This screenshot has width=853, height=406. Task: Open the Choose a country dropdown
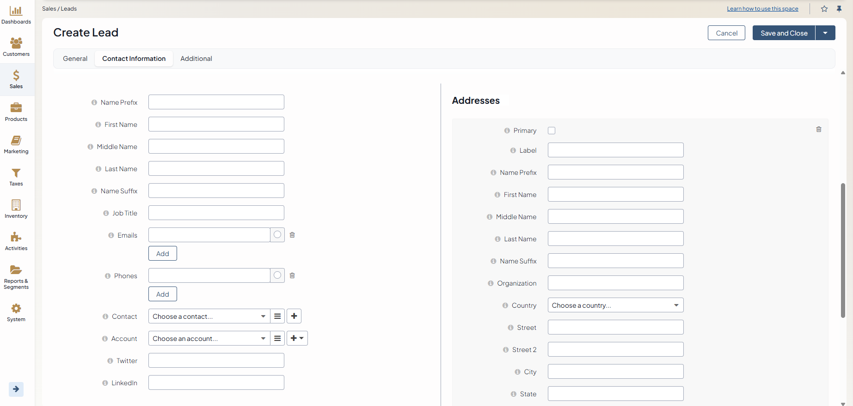coord(615,305)
